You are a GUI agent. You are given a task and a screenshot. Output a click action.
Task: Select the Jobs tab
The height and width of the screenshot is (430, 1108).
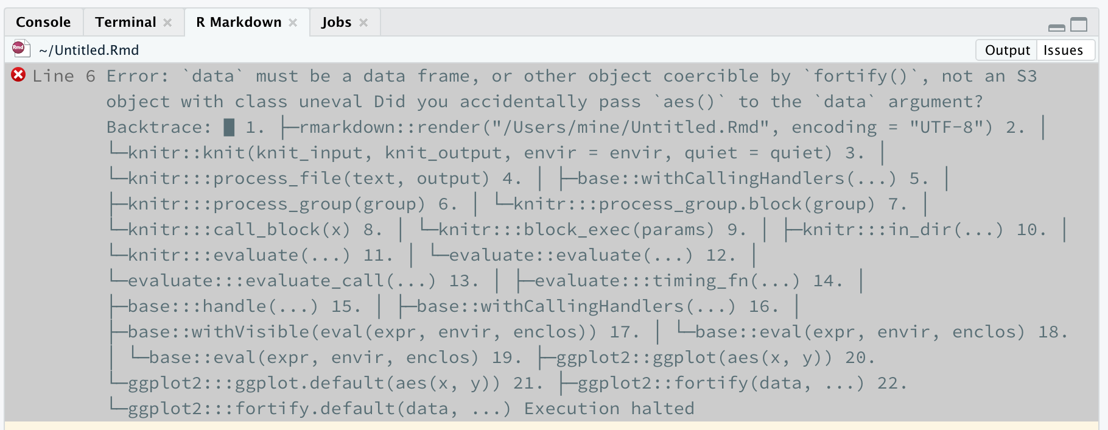335,22
